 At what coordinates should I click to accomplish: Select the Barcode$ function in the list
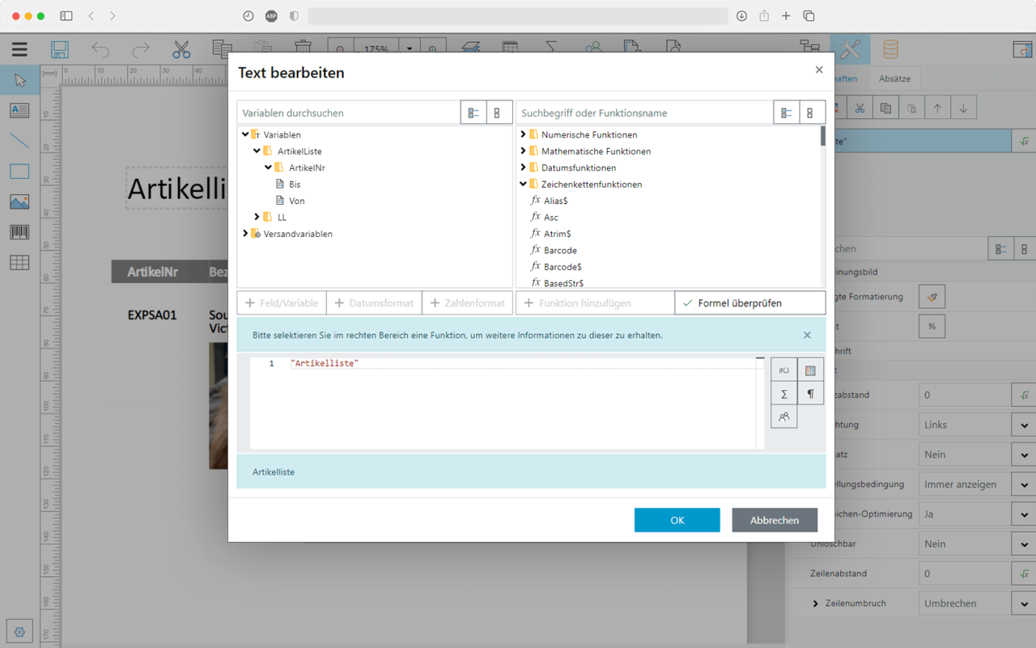tap(558, 266)
